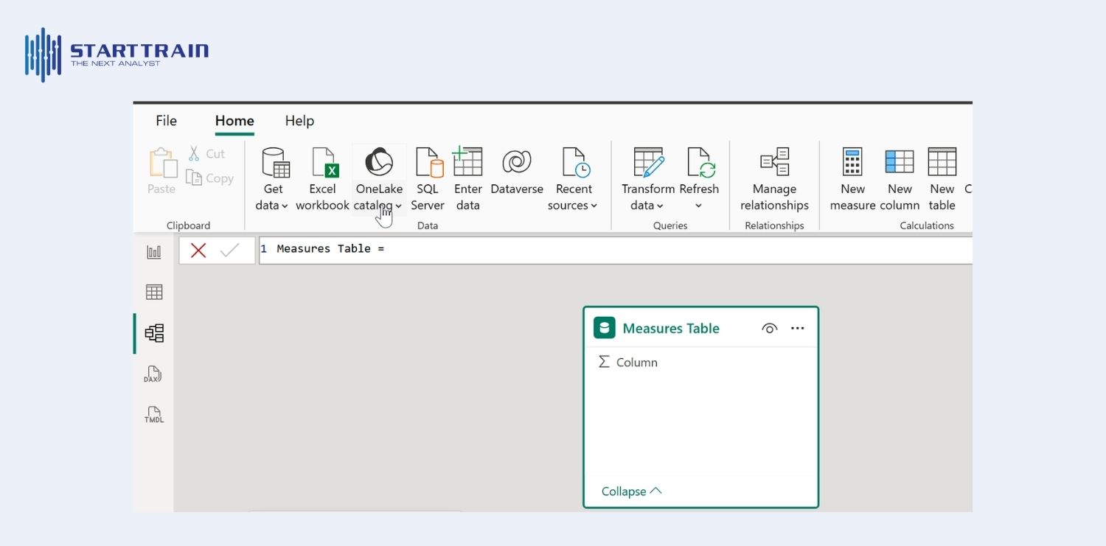This screenshot has width=1106, height=546.
Task: Add a New column
Action: click(x=899, y=179)
